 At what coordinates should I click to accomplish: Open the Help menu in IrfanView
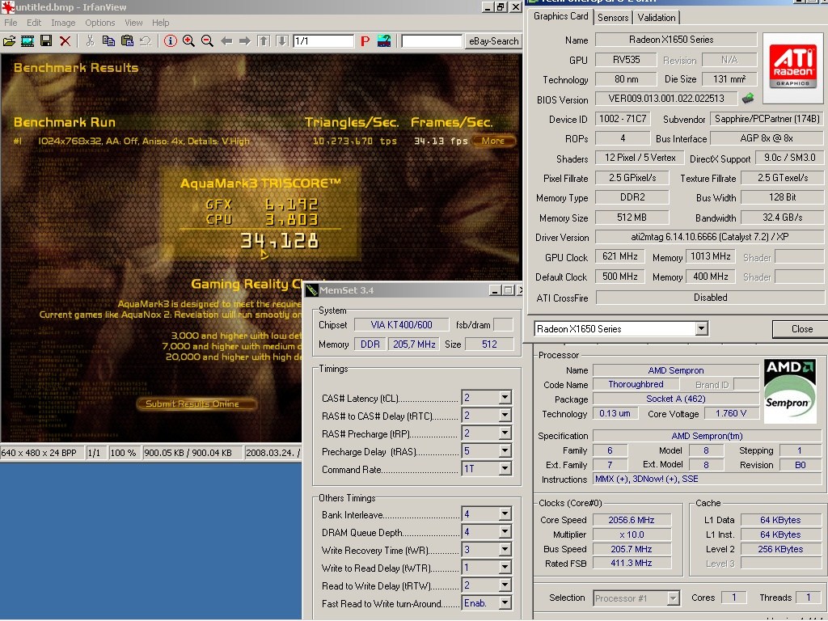(x=161, y=23)
